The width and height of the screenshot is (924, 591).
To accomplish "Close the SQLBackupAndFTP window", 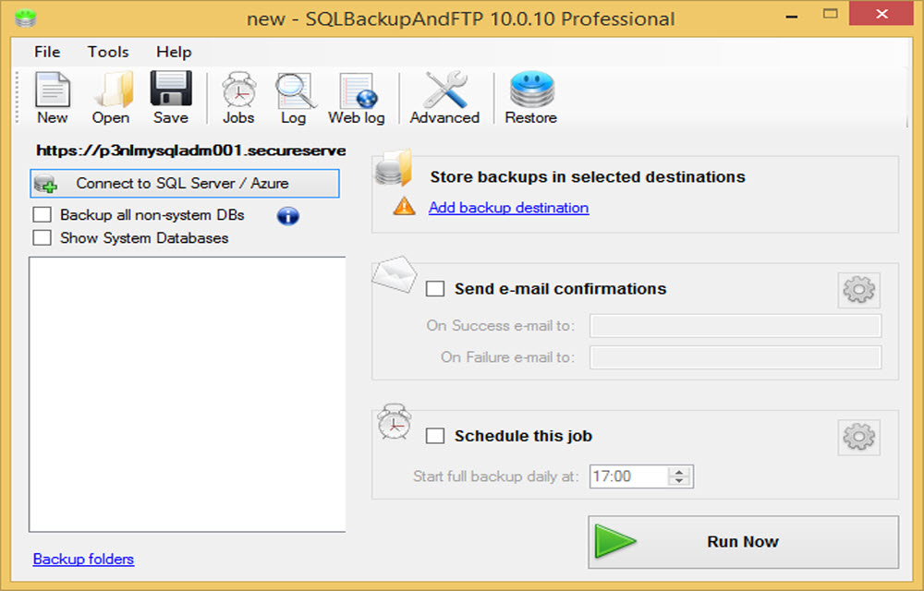I will [881, 14].
